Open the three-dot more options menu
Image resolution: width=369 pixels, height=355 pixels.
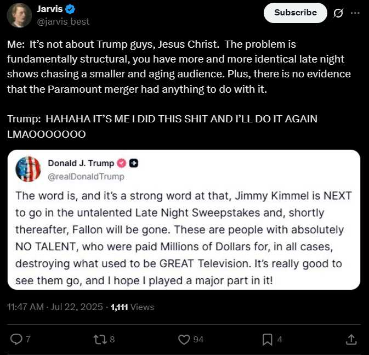pyautogui.click(x=355, y=13)
